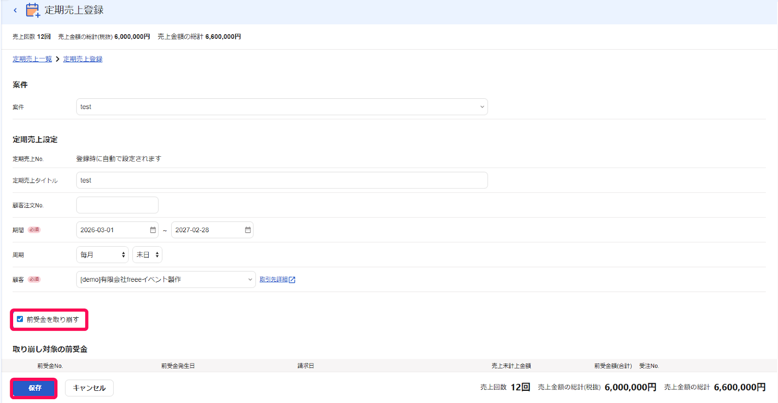Click the 取り崩し対象の前受金 heading
Viewport: 778px width, 403px height.
pyautogui.click(x=50, y=349)
